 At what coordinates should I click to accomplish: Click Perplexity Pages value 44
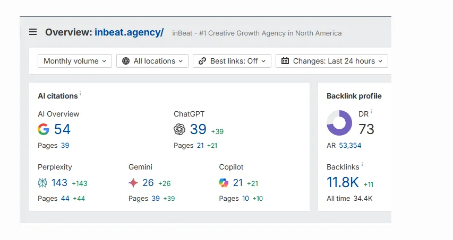pyautogui.click(x=65, y=199)
